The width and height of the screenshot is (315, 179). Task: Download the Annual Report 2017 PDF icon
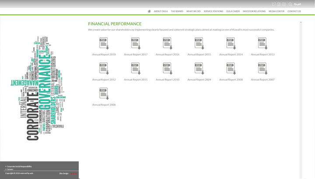pos(136,43)
